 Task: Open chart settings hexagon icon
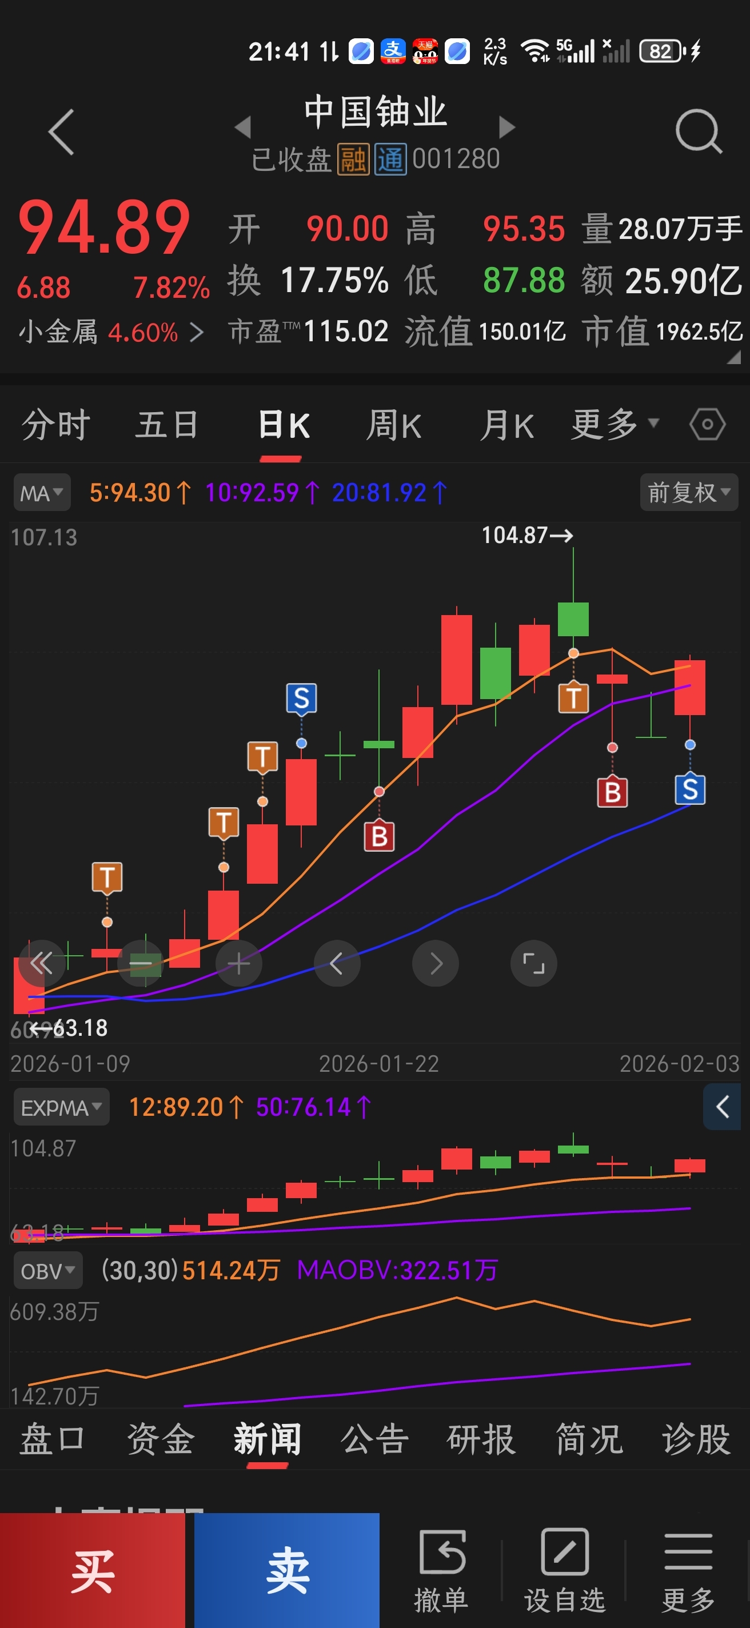pyautogui.click(x=707, y=424)
